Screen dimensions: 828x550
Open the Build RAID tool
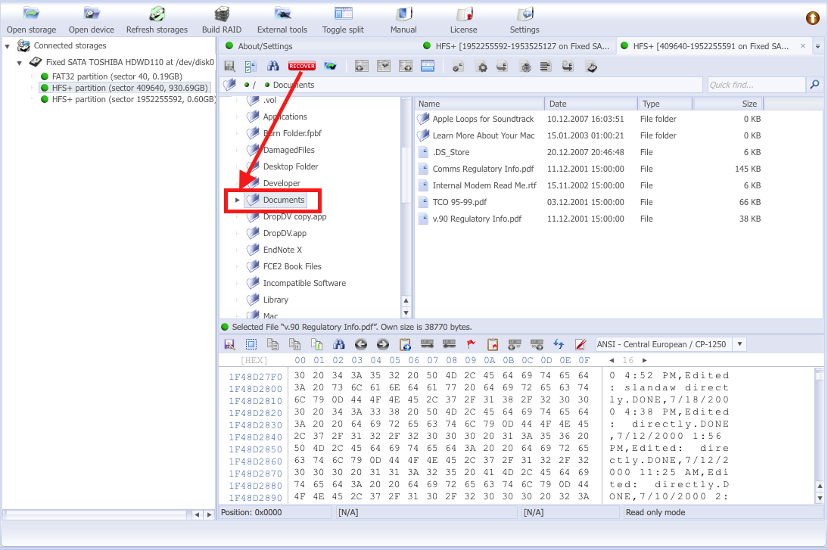pyautogui.click(x=222, y=20)
